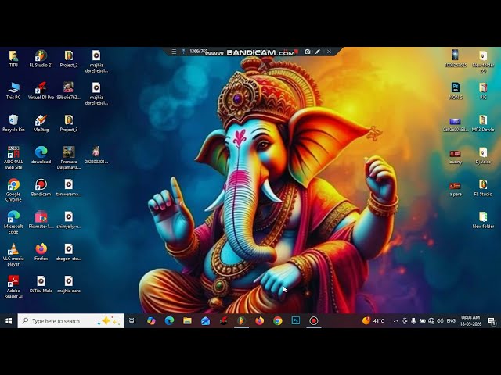Switch to Bandicam on the taskbar
The image size is (501, 375).
click(x=314, y=321)
